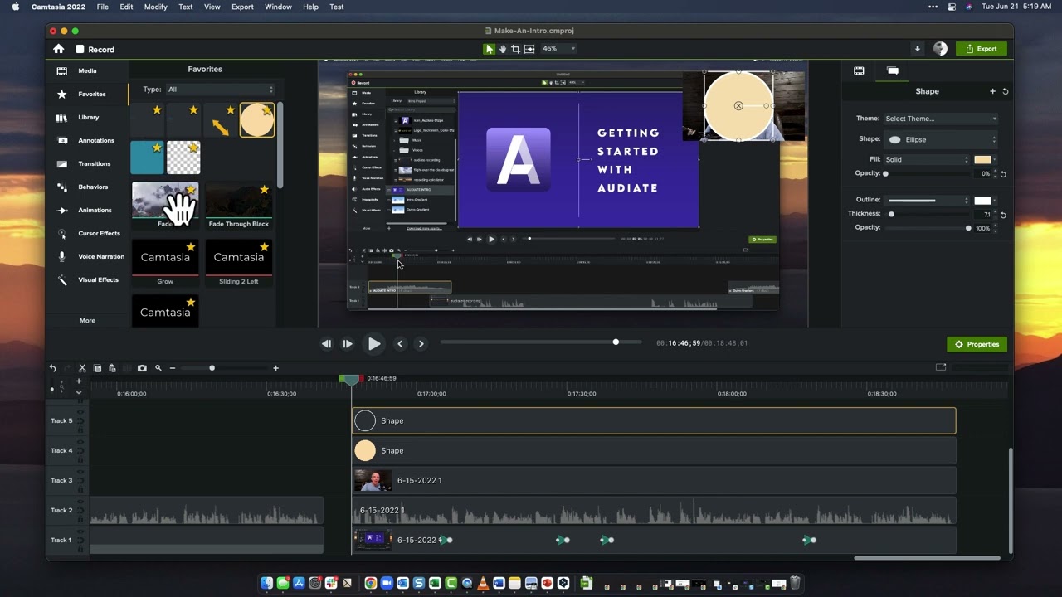The image size is (1062, 597).
Task: Undo the last action in timeline toolbar
Action: coord(53,368)
